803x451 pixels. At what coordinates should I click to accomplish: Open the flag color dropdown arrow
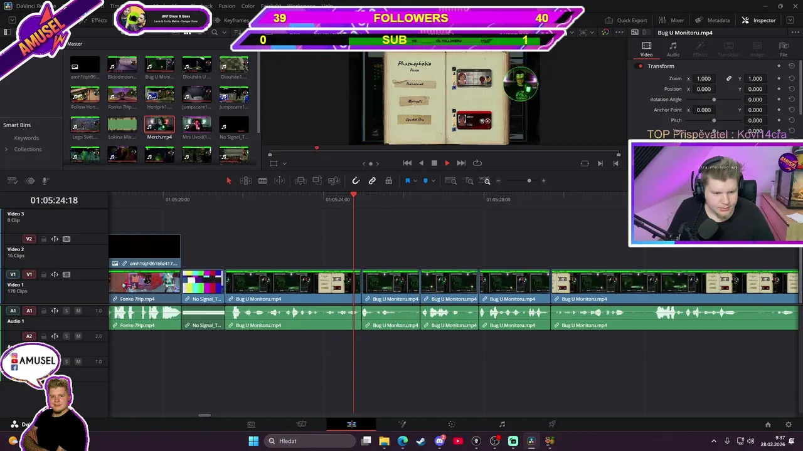point(415,182)
